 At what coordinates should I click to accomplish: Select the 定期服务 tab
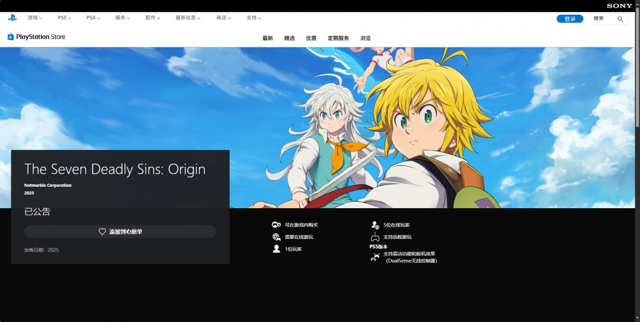click(338, 39)
